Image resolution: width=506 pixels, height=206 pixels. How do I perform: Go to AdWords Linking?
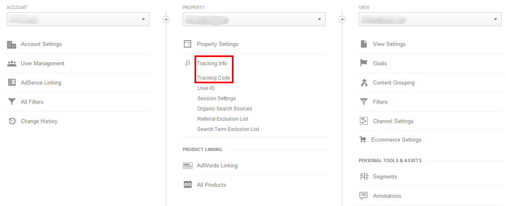217,165
